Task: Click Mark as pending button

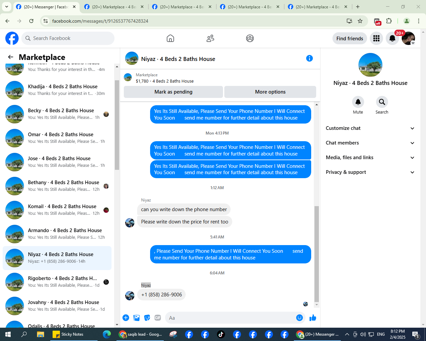Action: pos(173,92)
